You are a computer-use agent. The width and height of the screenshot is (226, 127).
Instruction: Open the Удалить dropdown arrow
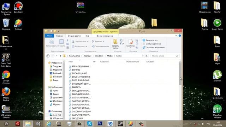click(103, 42)
